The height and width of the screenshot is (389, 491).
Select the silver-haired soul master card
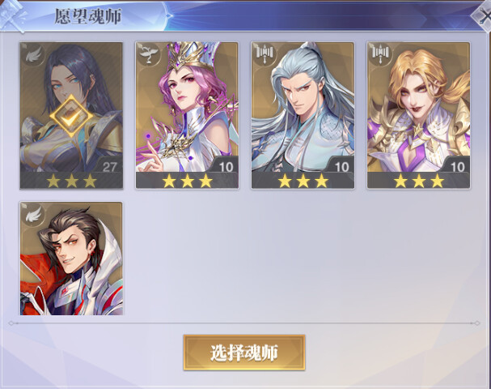tap(303, 115)
